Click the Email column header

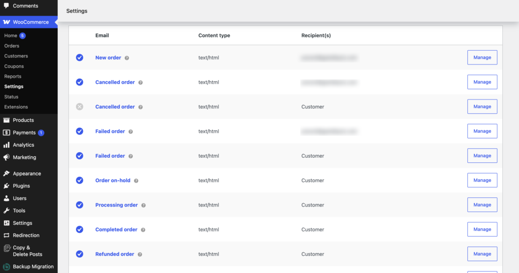point(102,36)
